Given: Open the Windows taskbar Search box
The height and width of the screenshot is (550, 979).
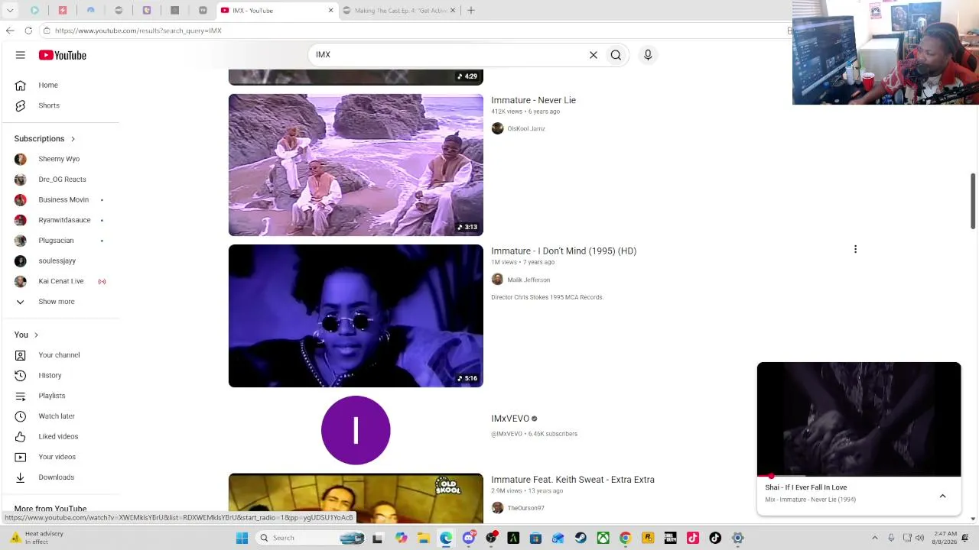Looking at the screenshot, I should tap(310, 538).
